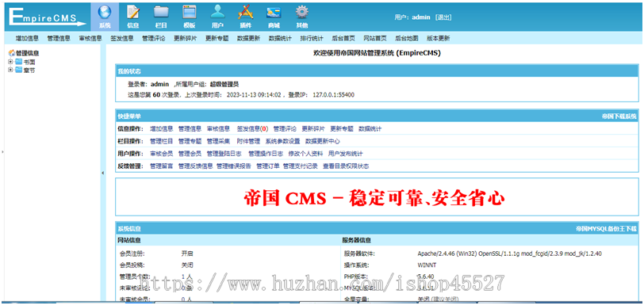Open the 管理订单 quick link
This screenshot has width=644, height=305.
[x=268, y=166]
